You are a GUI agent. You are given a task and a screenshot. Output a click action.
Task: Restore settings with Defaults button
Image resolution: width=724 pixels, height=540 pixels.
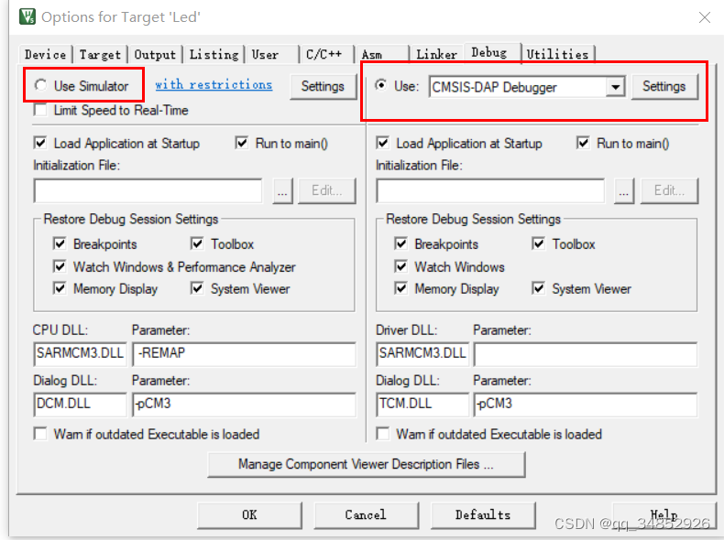[x=483, y=515]
